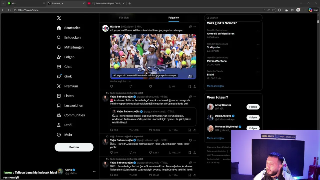Open Copilot Chat in browser toolbar
Screen dimensions: 320x180
313,10
